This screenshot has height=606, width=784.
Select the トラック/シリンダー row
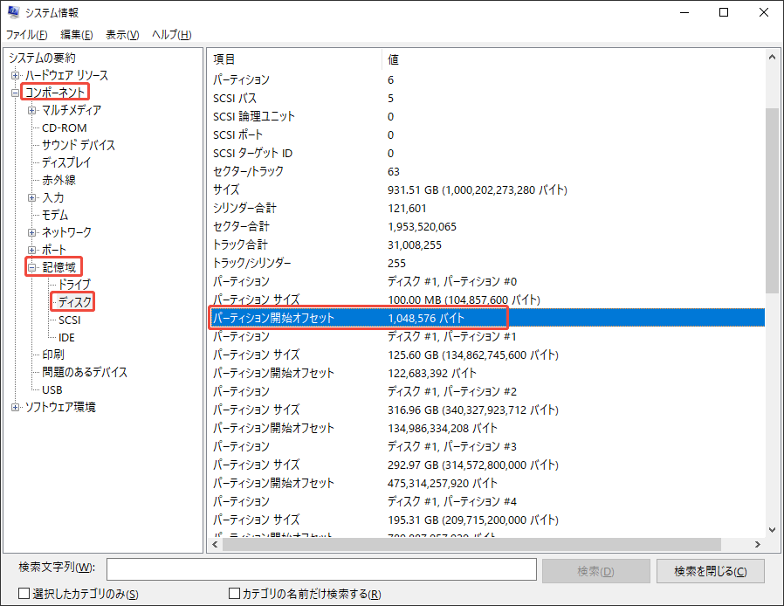pyautogui.click(x=486, y=264)
